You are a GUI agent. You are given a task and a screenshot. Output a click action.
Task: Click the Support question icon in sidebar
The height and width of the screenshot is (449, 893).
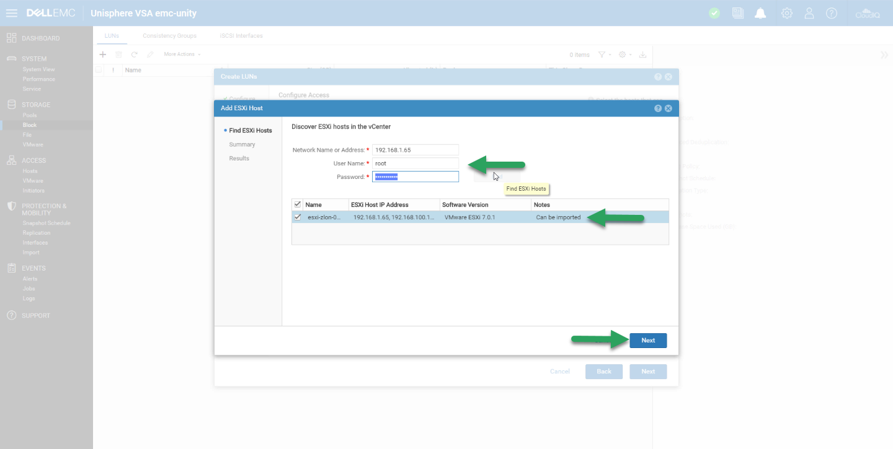pyautogui.click(x=11, y=315)
